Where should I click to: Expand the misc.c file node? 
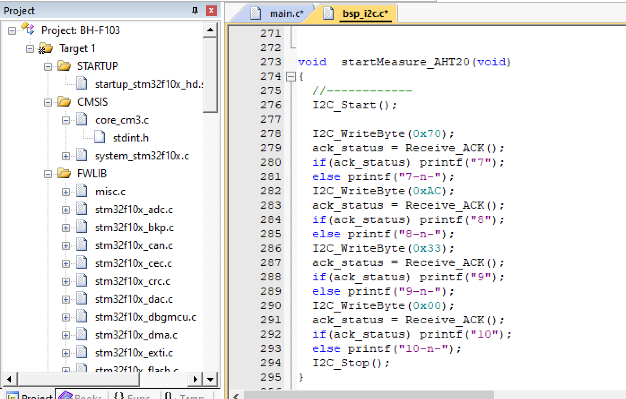(66, 192)
